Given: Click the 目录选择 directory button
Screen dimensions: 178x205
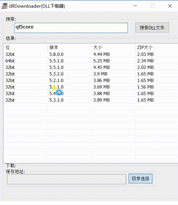Looking at the screenshot, I should click(140, 179).
